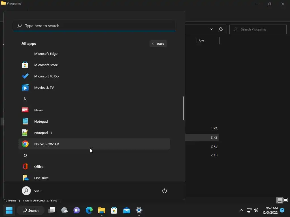This screenshot has height=217, width=290.
Task: Launch Microsoft To Do checkmark icon
Action: pos(25,76)
